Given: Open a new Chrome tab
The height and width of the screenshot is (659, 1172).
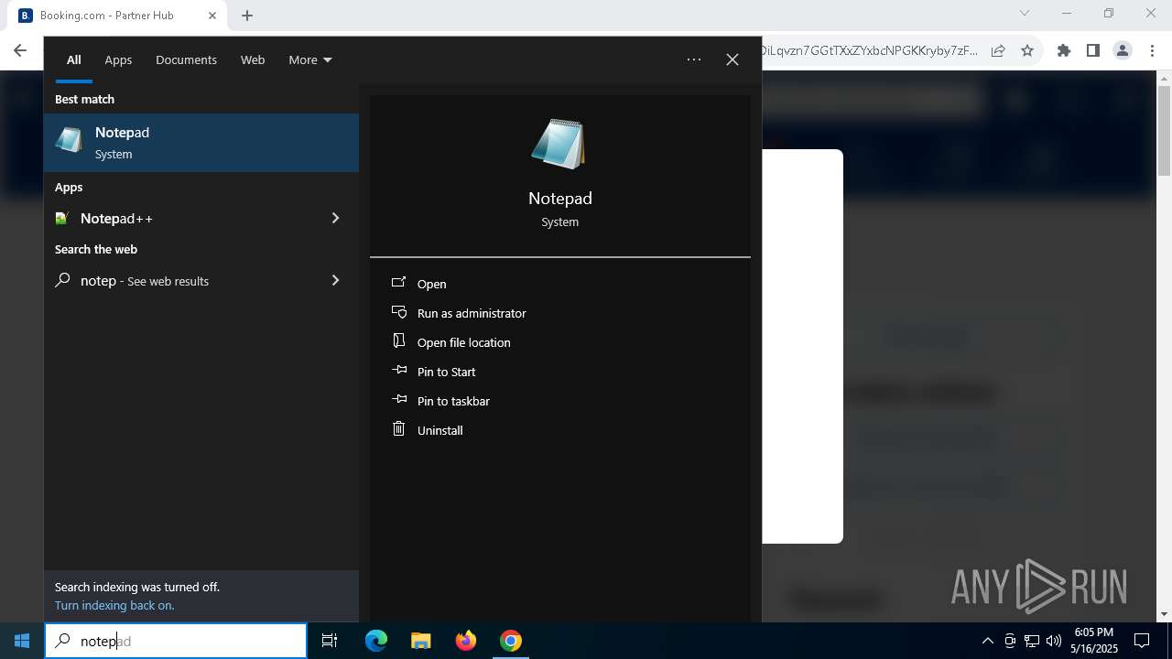Looking at the screenshot, I should point(247,16).
